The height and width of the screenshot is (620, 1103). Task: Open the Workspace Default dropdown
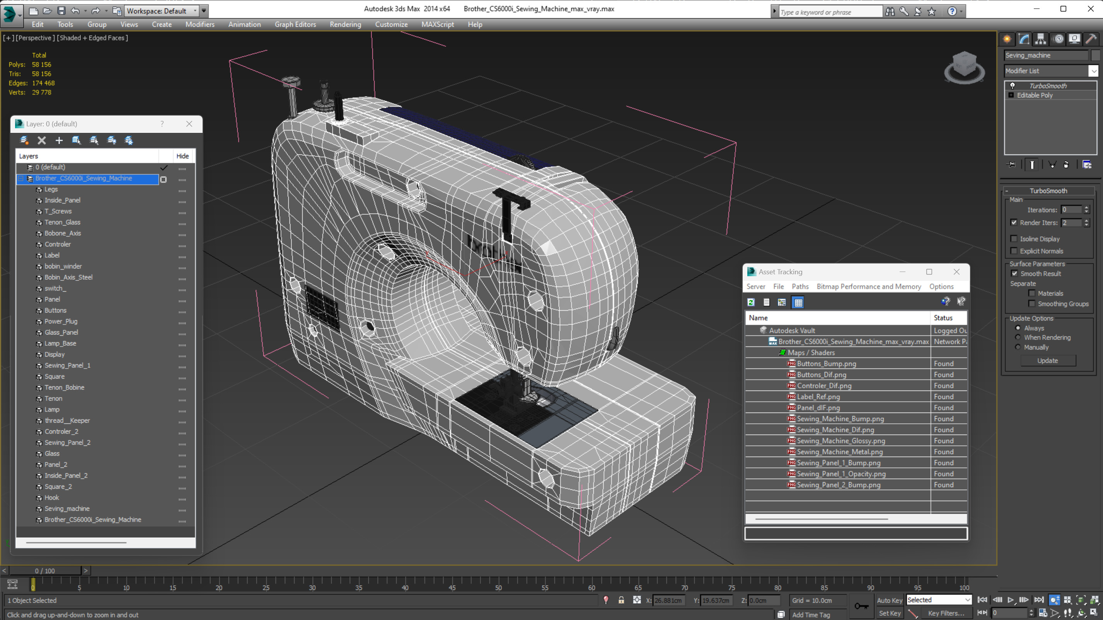click(195, 11)
